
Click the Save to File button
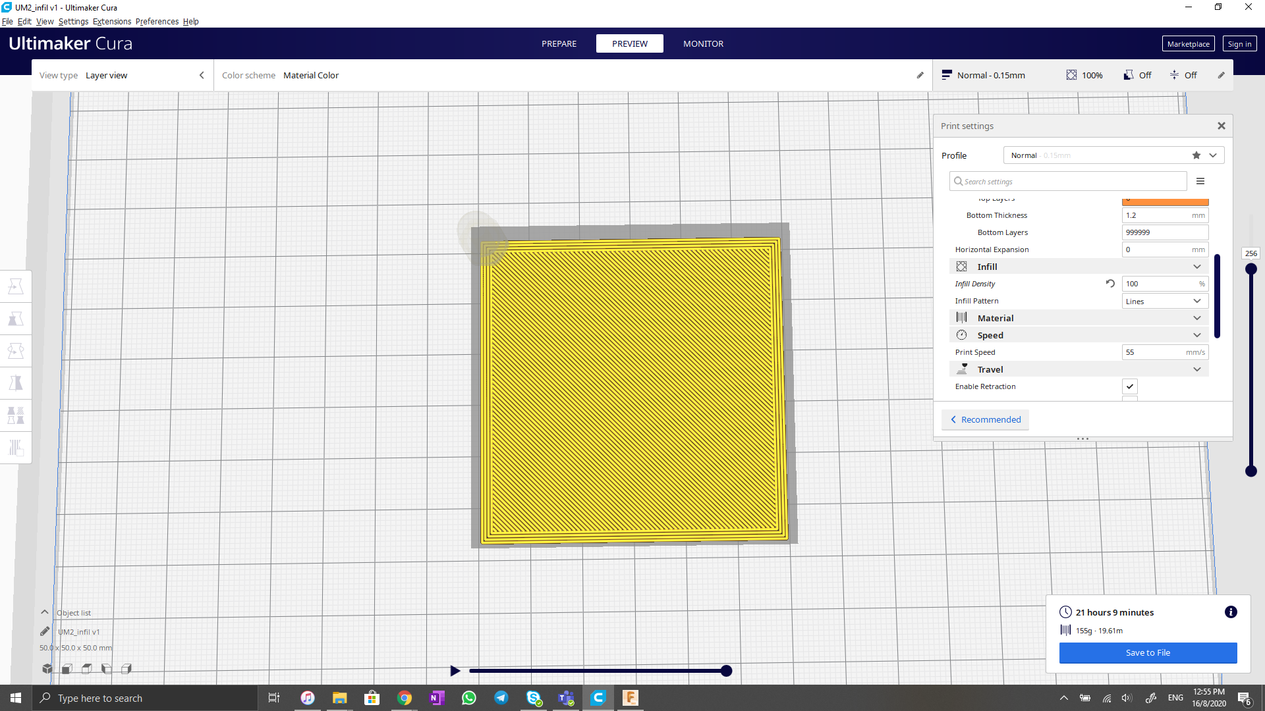1148,652
